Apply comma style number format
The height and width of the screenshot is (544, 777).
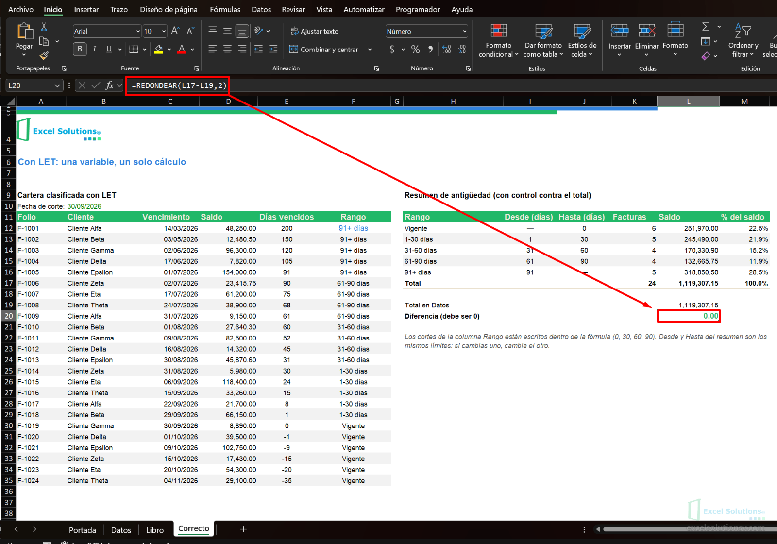[430, 49]
